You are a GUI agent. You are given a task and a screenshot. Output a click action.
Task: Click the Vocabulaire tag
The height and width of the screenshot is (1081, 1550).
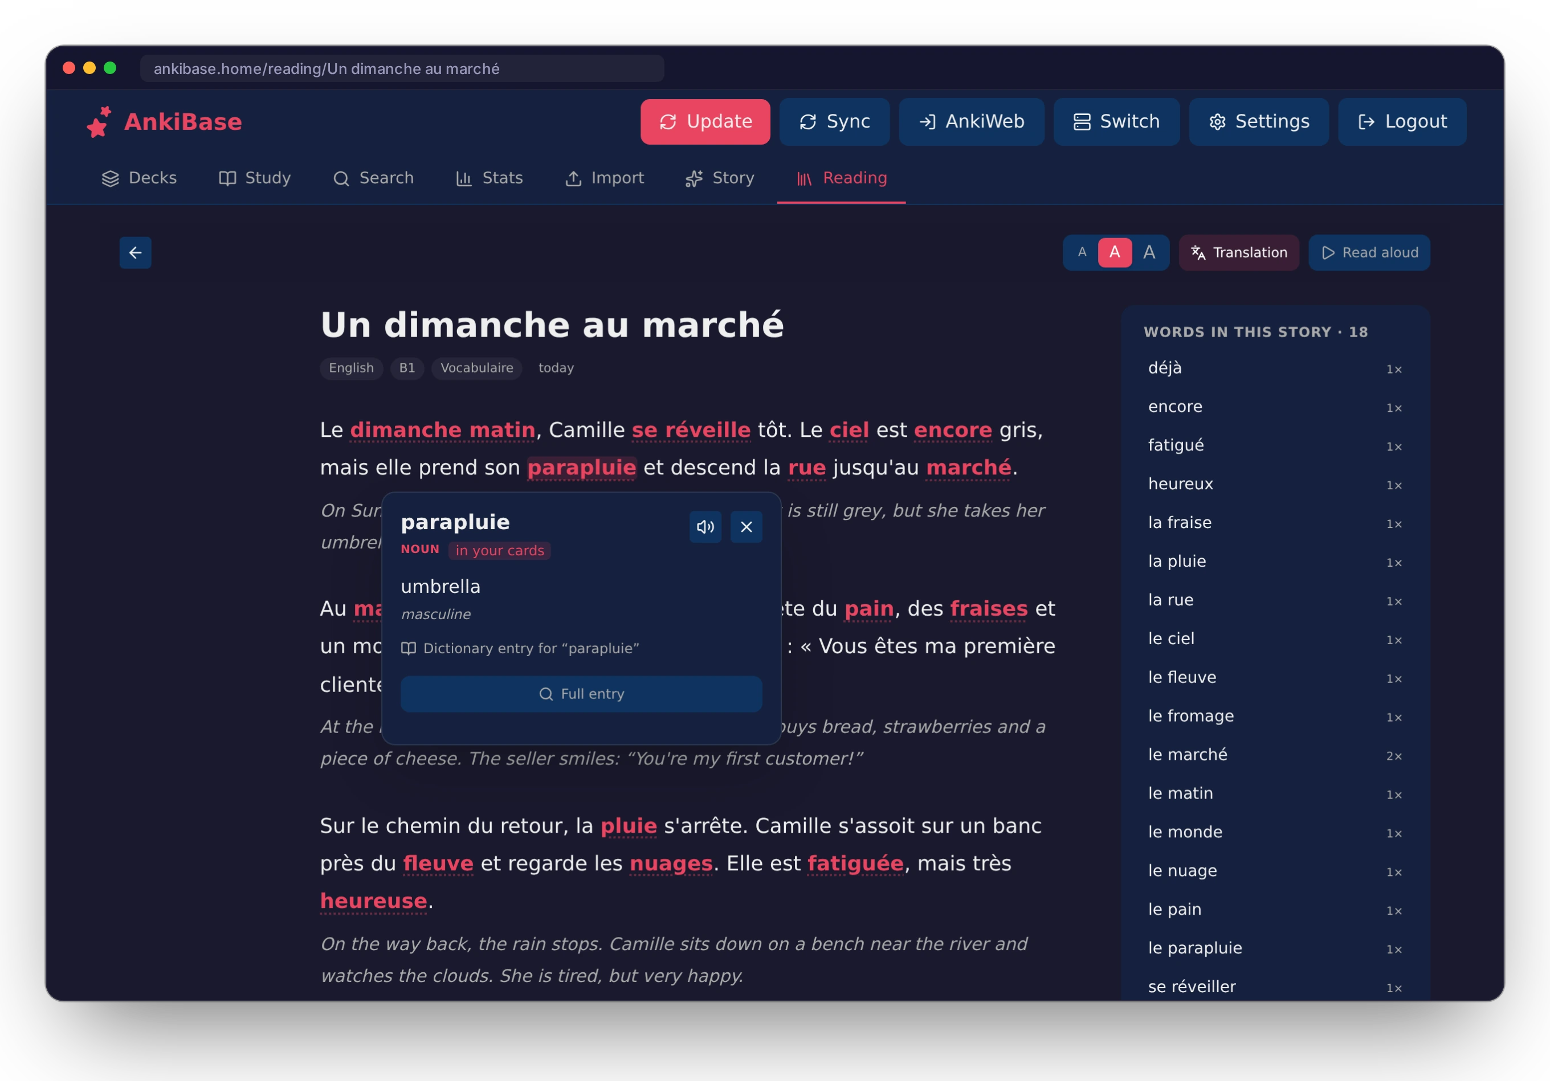click(x=476, y=368)
